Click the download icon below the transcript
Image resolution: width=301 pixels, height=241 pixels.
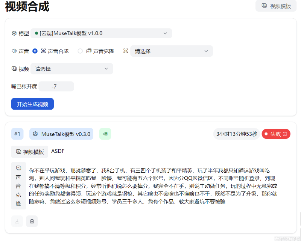pyautogui.click(x=17, y=221)
